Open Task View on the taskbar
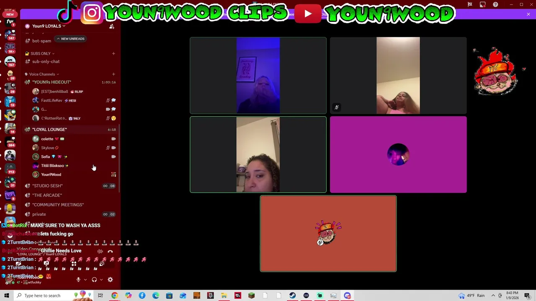This screenshot has height=301, width=536. pyautogui.click(x=100, y=296)
